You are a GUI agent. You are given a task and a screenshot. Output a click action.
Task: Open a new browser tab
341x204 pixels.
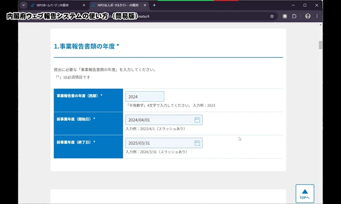point(154,5)
